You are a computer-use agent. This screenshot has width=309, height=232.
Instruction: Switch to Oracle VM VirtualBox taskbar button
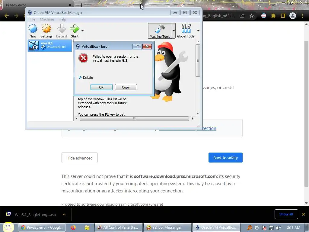216,227
